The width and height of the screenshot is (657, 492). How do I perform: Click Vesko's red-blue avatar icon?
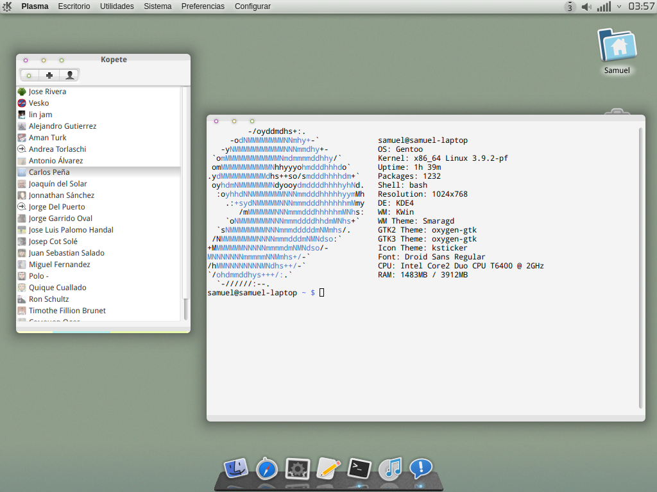[22, 103]
